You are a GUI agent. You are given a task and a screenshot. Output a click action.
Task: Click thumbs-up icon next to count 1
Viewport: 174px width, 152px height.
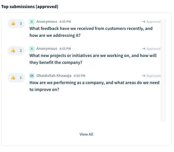point(13,78)
